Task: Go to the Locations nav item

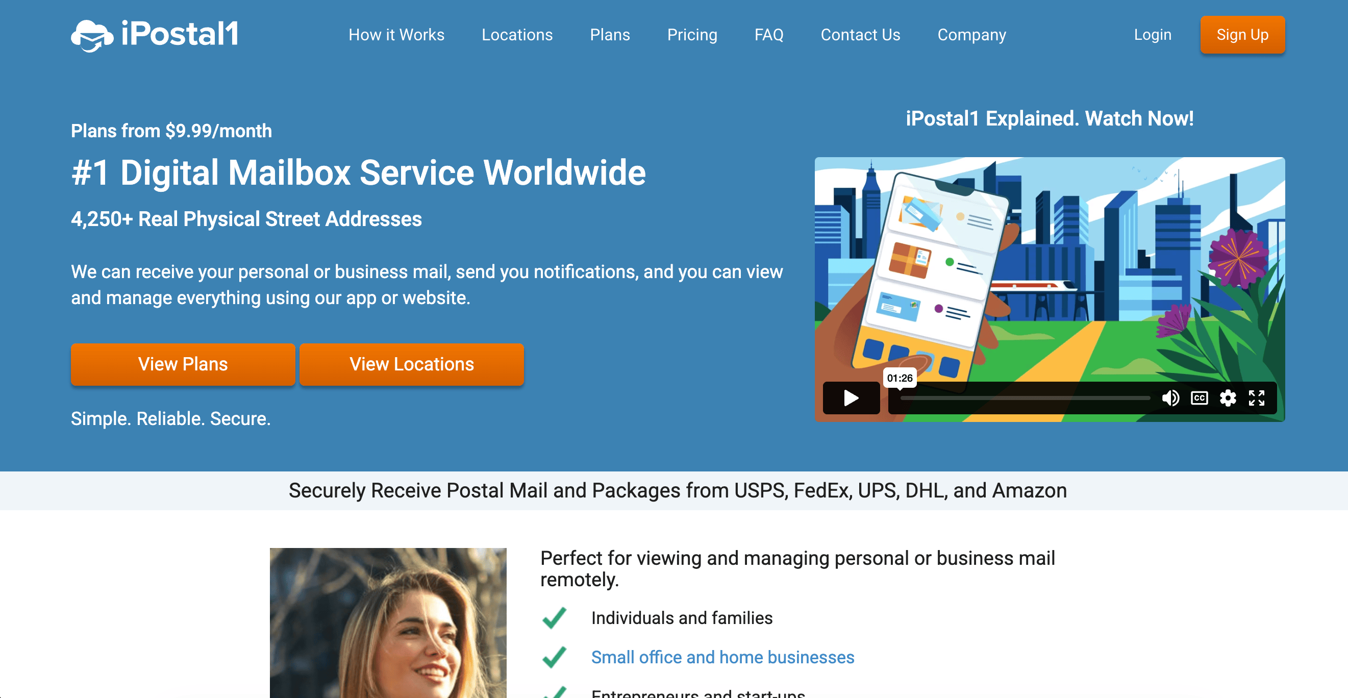Action: 517,35
